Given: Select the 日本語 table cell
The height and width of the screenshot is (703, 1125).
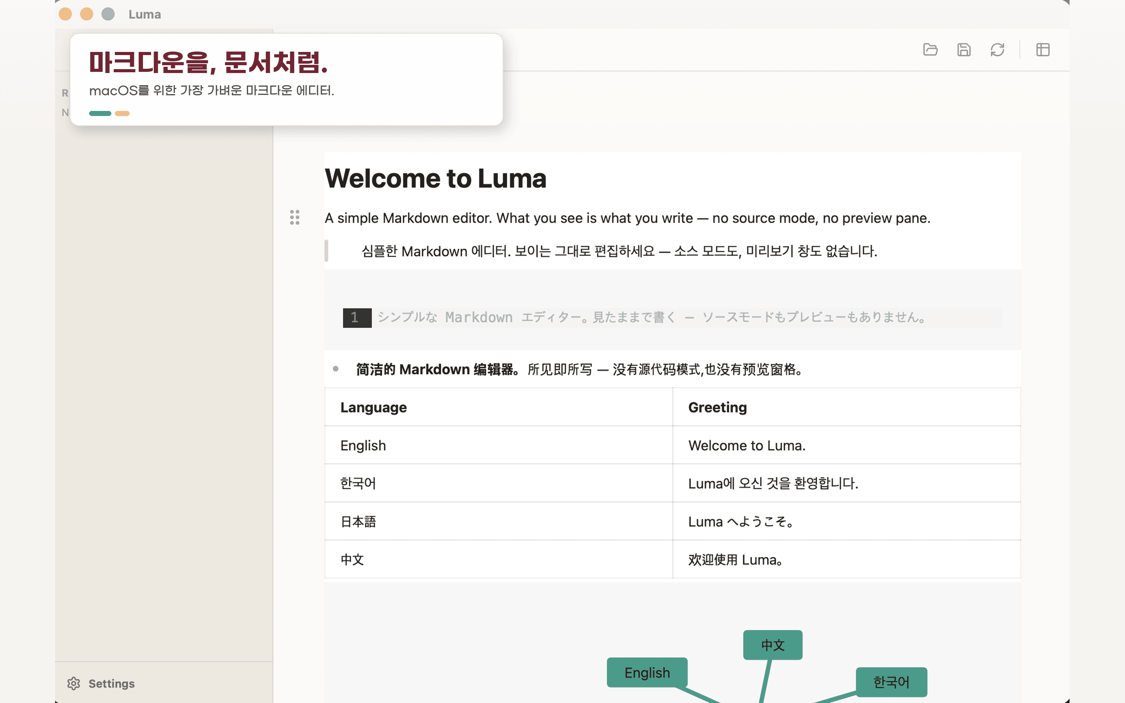Looking at the screenshot, I should (x=498, y=522).
